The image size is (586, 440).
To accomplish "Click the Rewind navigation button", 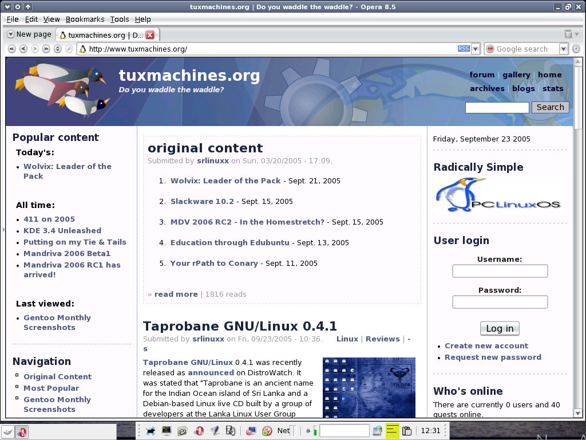I will coord(11,49).
